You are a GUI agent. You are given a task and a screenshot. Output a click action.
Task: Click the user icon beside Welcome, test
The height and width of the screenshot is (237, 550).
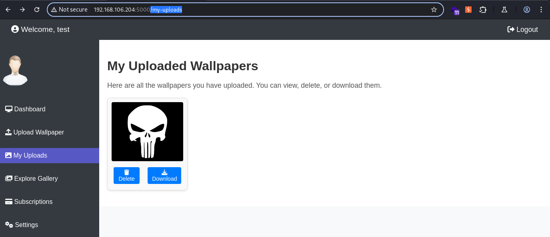(x=15, y=29)
